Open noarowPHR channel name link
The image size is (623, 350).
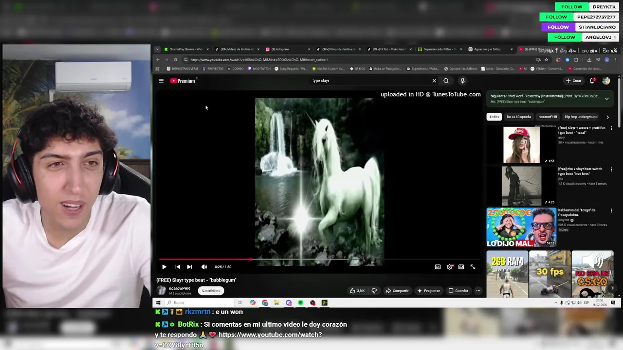click(x=179, y=288)
